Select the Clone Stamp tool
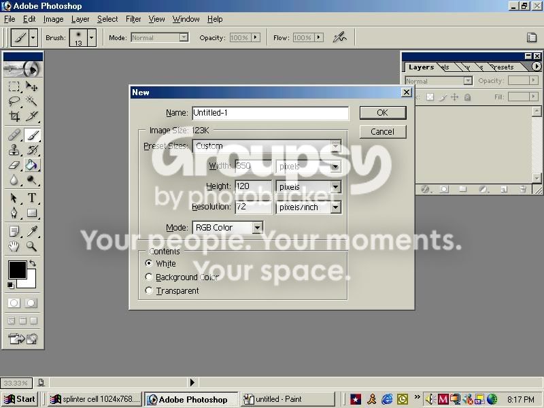 click(14, 150)
